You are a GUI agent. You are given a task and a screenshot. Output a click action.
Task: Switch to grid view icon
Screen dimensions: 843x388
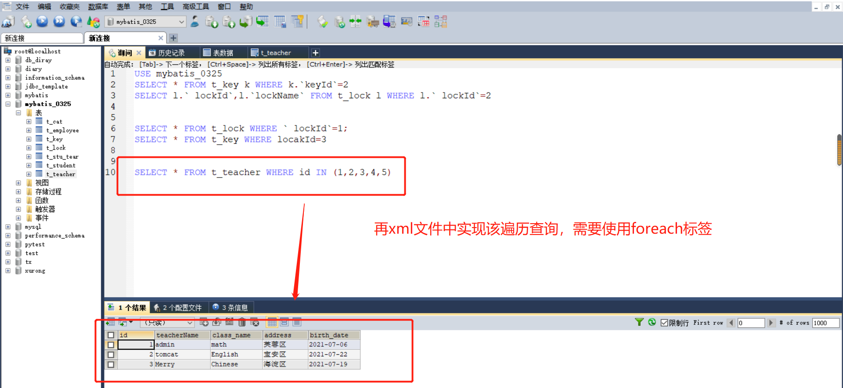pos(272,323)
